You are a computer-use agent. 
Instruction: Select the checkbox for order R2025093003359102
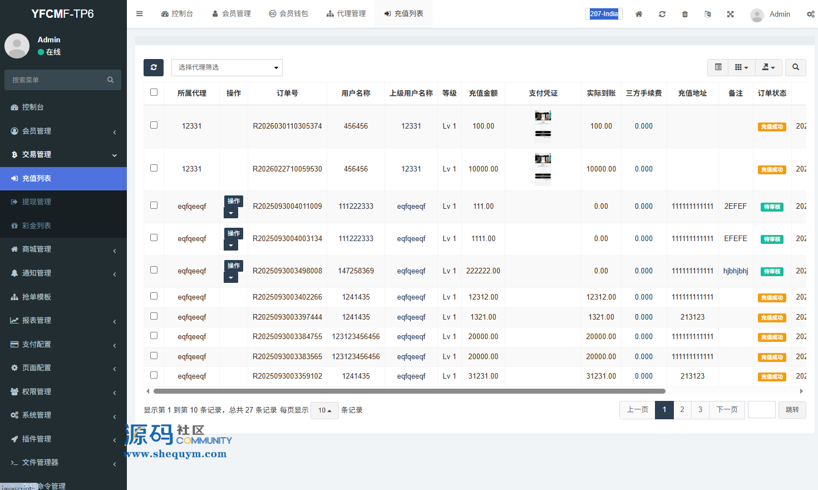click(x=154, y=375)
